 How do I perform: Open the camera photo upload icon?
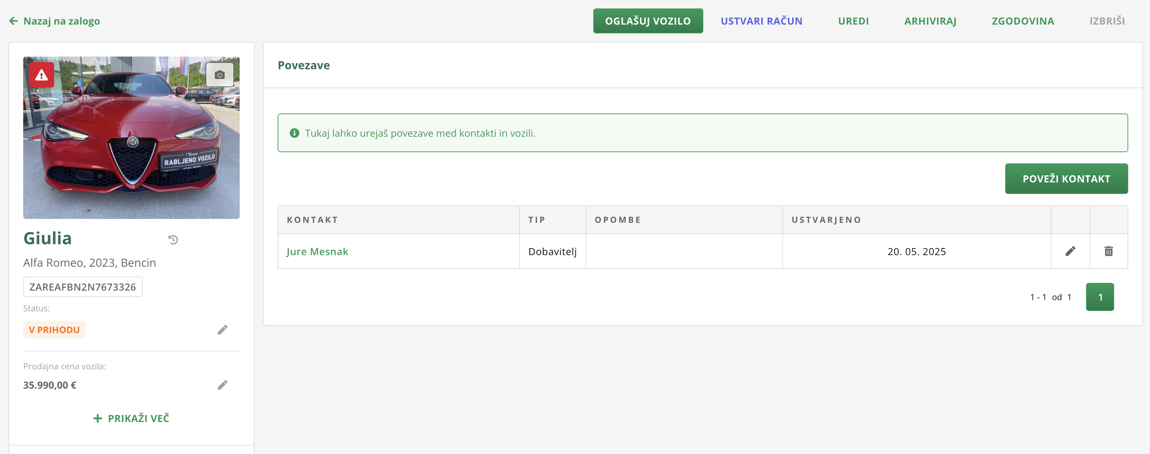(x=219, y=75)
